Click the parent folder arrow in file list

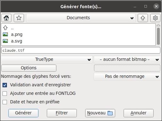point(5,28)
